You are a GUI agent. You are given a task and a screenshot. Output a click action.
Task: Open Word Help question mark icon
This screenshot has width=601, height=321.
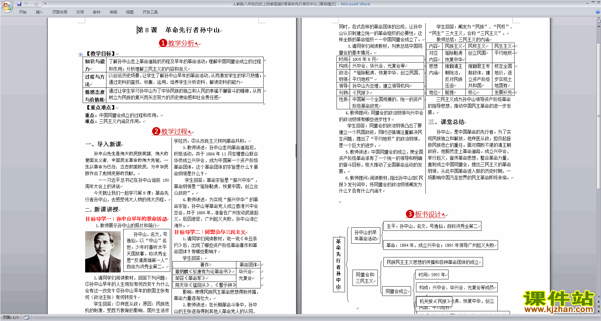click(598, 12)
